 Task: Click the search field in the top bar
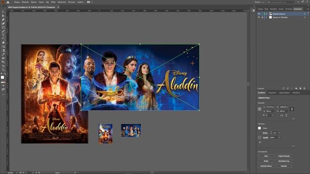click(x=281, y=2)
